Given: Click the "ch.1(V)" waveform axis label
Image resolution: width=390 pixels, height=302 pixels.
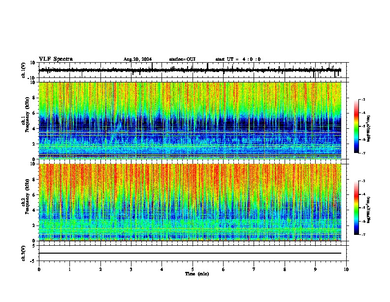Looking at the screenshot, I should click(24, 70).
